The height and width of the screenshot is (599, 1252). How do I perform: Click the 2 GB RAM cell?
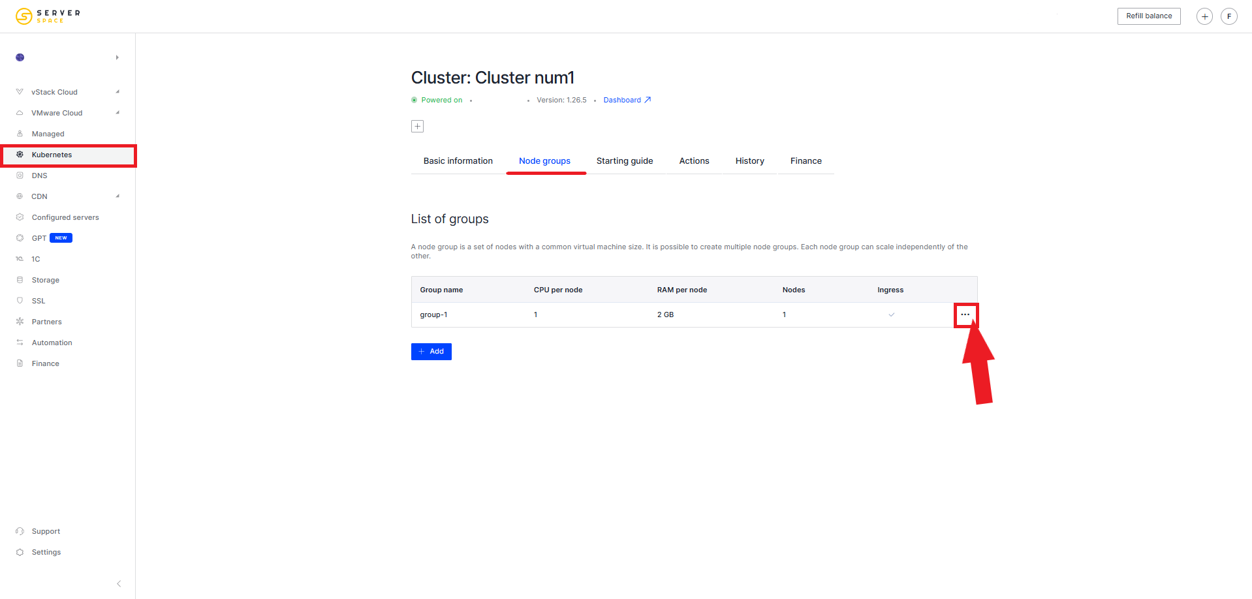(665, 315)
